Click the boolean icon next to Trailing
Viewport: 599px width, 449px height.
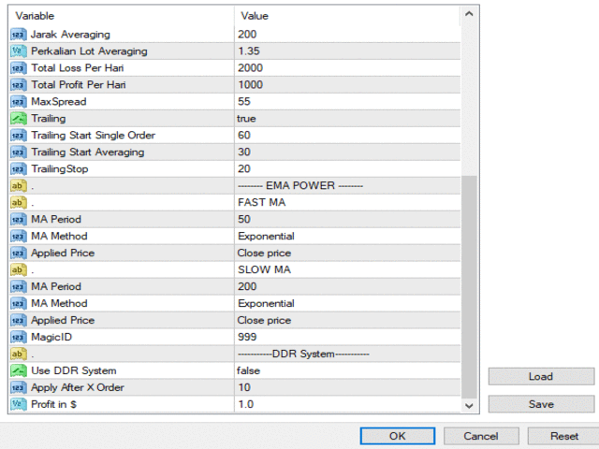pos(18,119)
